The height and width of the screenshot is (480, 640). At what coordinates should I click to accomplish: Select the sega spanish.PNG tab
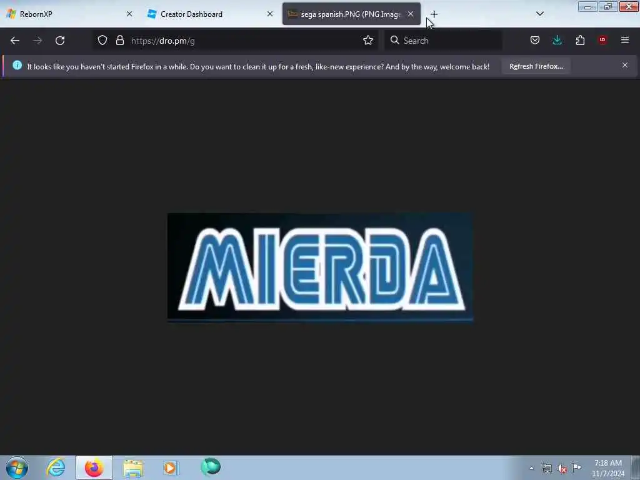point(351,14)
